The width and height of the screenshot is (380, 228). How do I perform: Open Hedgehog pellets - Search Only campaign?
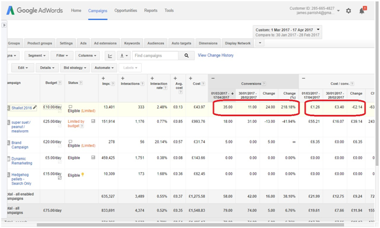pos(21,179)
